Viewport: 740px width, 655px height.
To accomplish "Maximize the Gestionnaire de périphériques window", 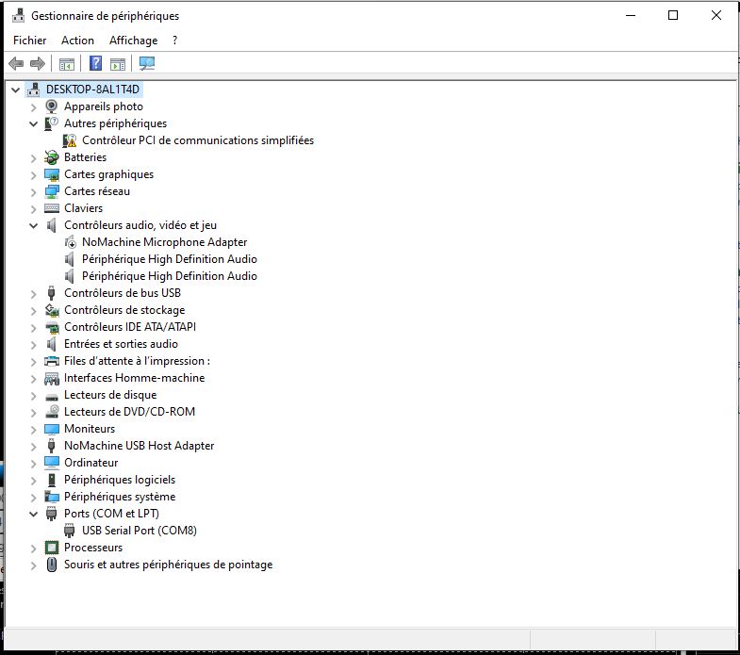I will (673, 15).
